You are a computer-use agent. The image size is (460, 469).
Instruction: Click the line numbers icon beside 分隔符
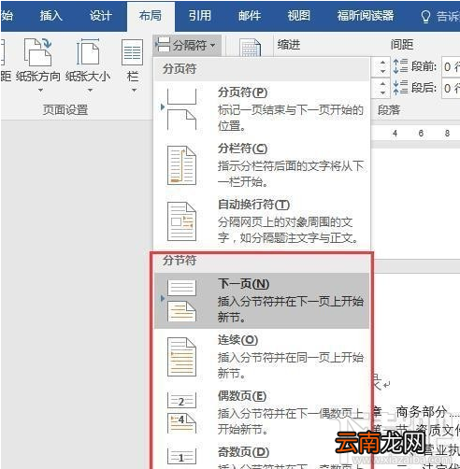pos(251,48)
